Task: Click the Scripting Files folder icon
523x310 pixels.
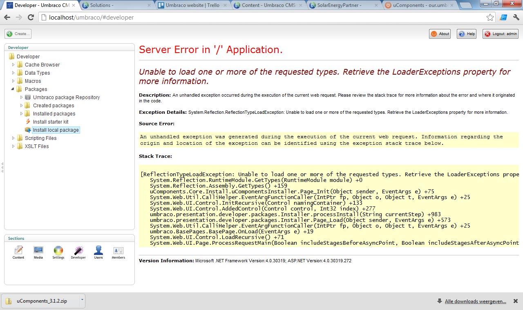Action: pos(20,138)
